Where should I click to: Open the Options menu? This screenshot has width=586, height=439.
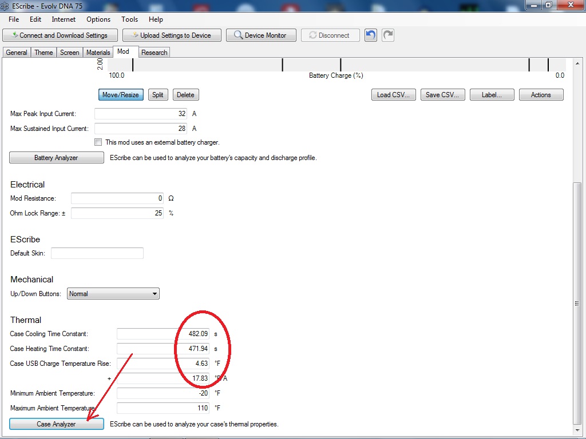98,19
